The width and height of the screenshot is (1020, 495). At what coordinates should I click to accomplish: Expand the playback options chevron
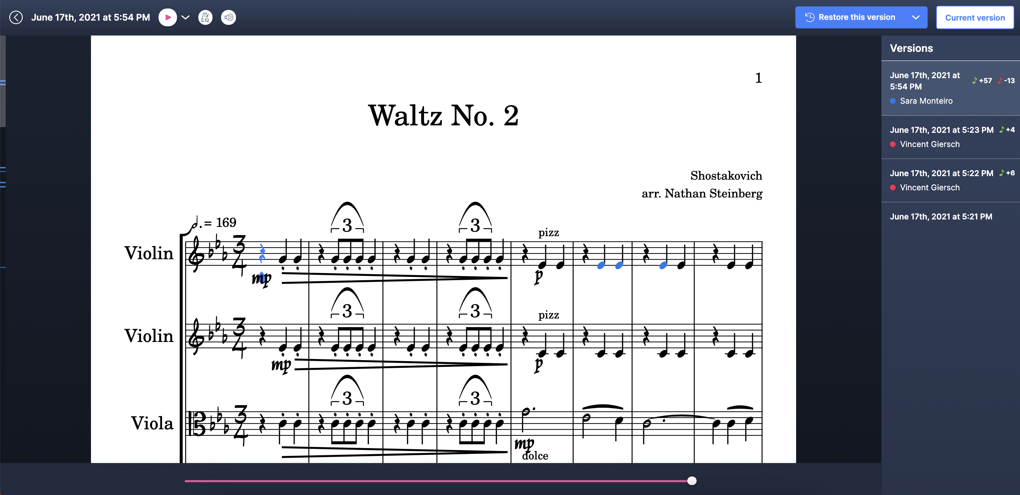pos(185,17)
